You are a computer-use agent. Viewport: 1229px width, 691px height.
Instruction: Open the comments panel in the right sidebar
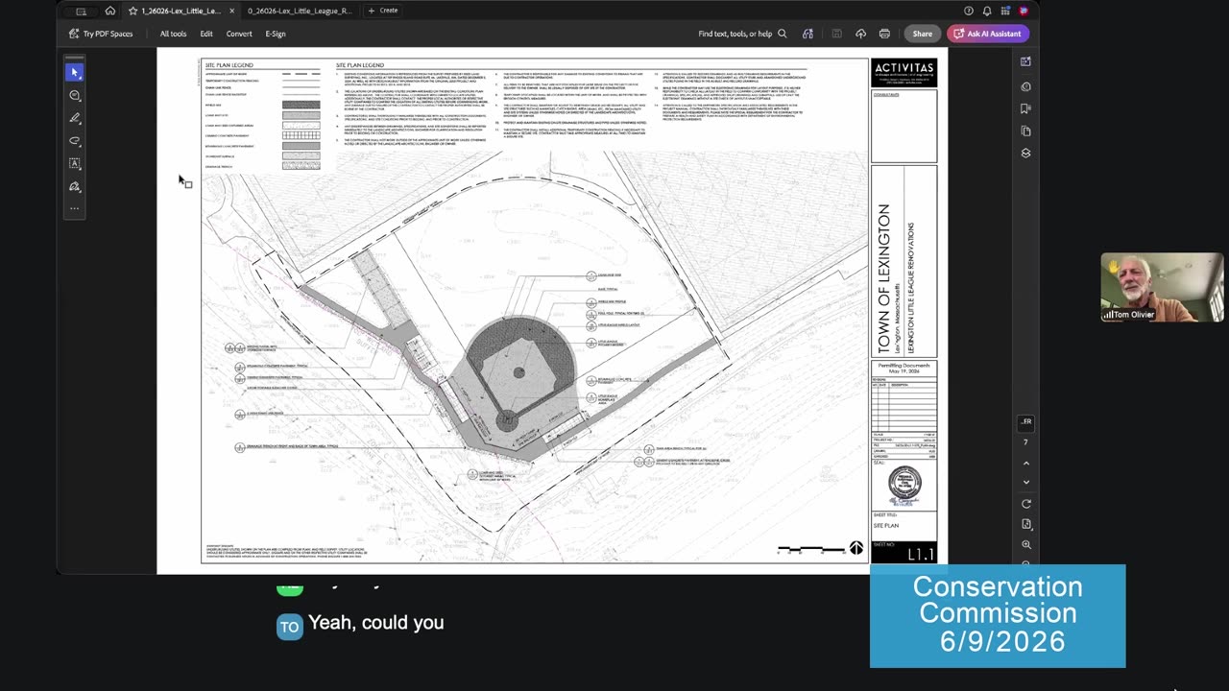pos(1025,86)
